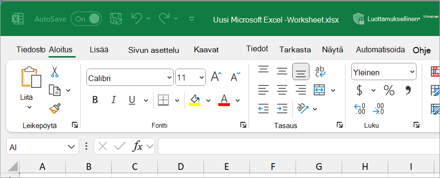
Task: Click the Middle Align icon
Action: click(282, 71)
